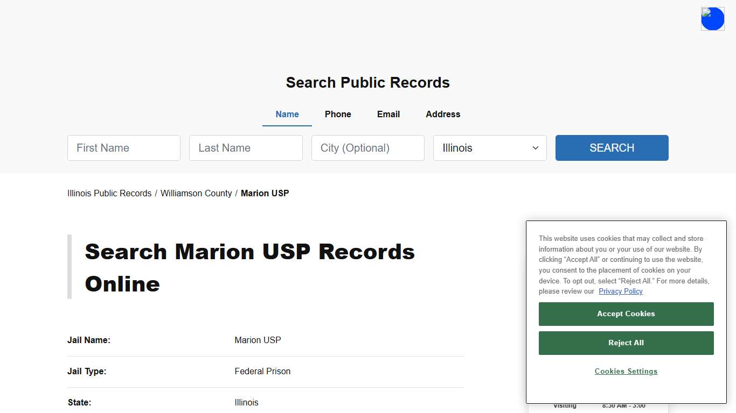Switch to the Address search tab

coord(442,114)
